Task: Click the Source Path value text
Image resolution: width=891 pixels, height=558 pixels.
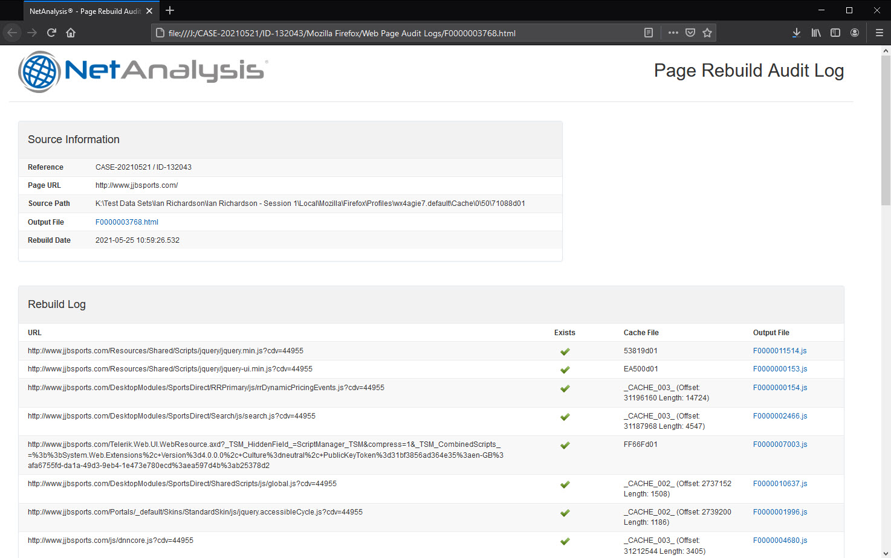Action: pyautogui.click(x=310, y=204)
